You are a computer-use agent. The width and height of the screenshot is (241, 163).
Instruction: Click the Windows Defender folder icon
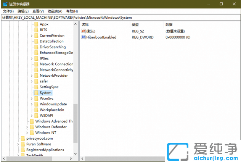[32, 127]
